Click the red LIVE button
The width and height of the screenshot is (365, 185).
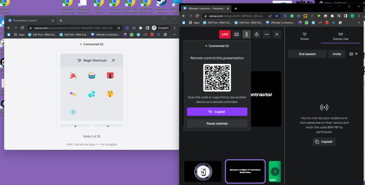coord(225,35)
